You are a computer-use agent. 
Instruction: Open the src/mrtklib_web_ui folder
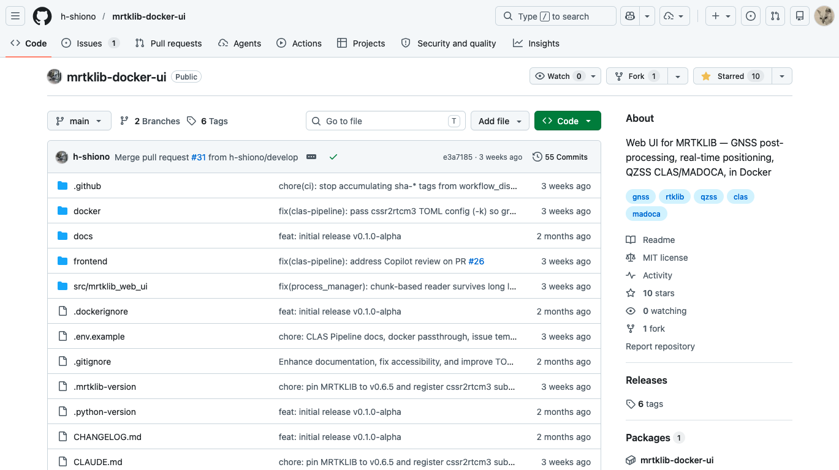coord(110,286)
